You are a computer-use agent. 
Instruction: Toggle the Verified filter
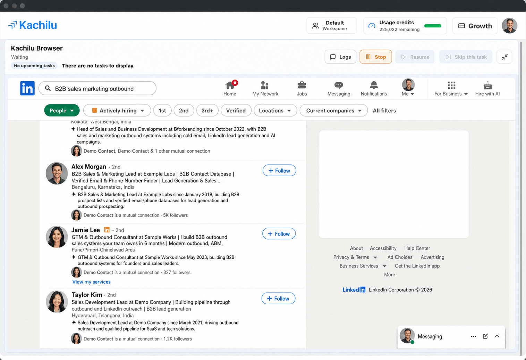[x=236, y=111]
